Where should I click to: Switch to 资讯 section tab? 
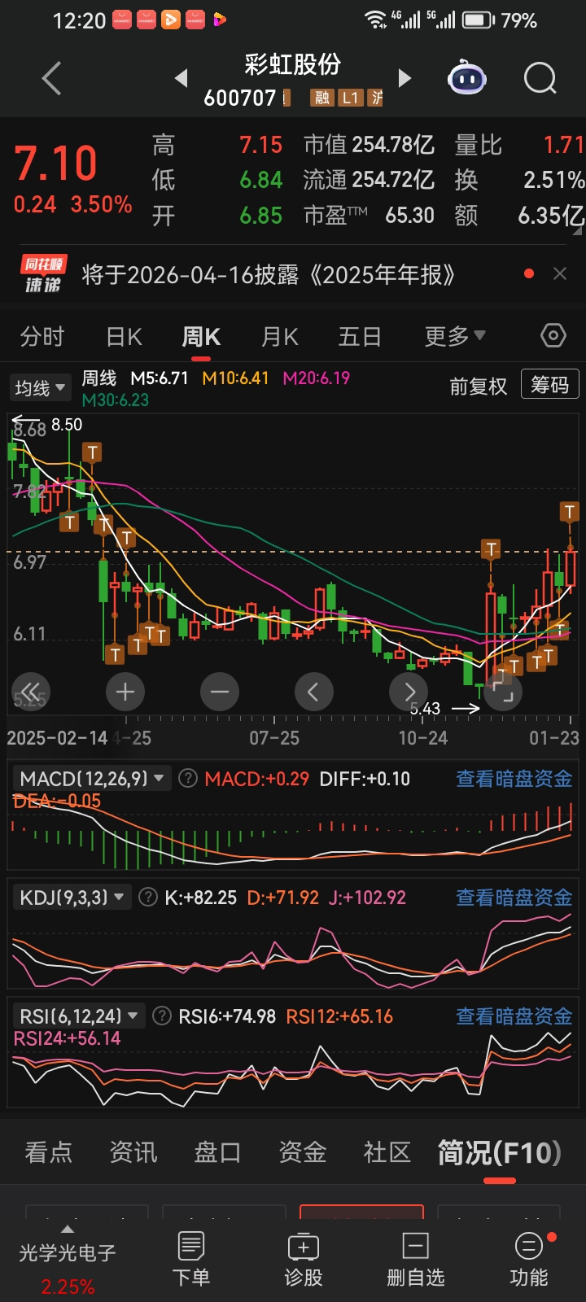133,1152
